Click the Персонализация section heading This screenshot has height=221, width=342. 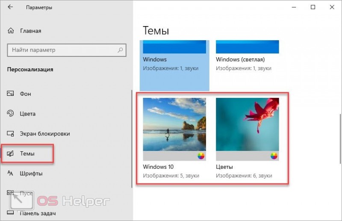pyautogui.click(x=30, y=69)
